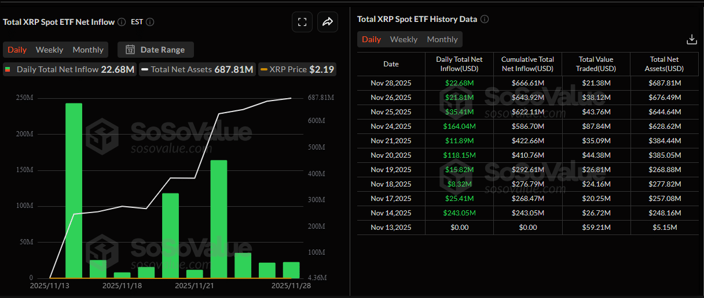
Task: Click the $25.41M inflow cell
Action: [460, 199]
